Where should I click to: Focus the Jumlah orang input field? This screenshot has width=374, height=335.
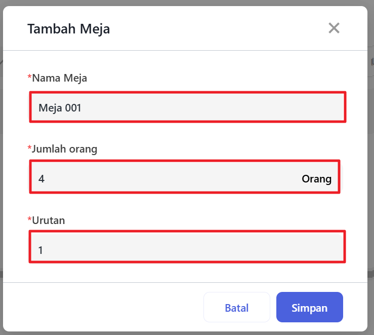[167, 177]
